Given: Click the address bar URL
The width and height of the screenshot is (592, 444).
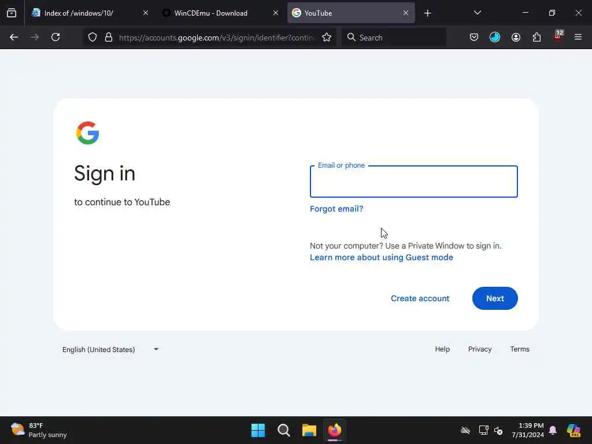Looking at the screenshot, I should pos(216,38).
